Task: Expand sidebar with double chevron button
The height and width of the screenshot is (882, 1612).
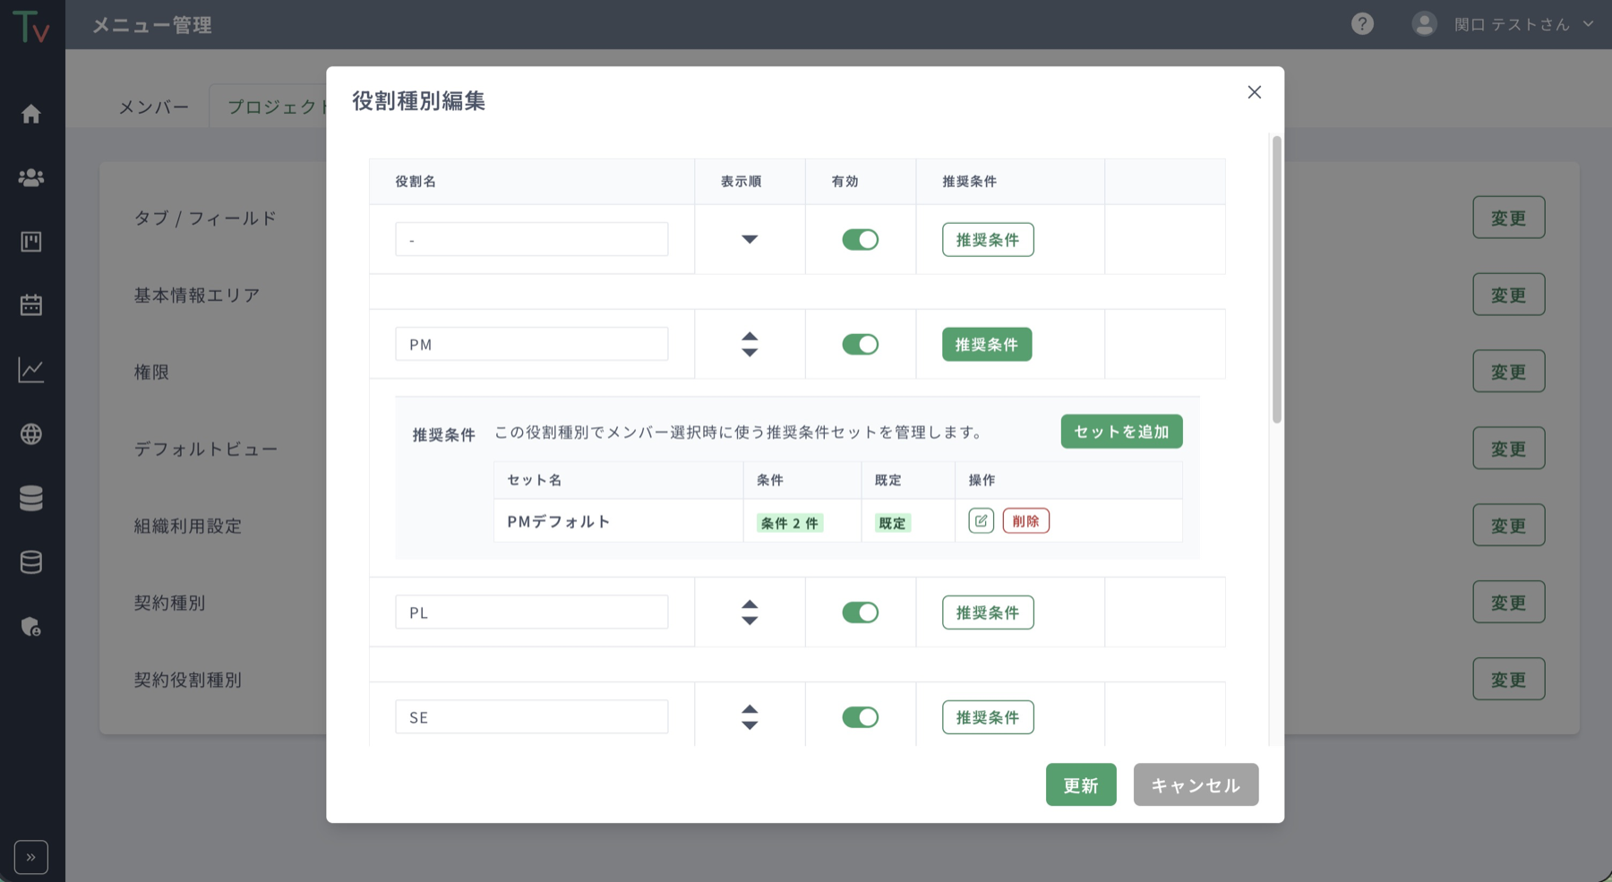Action: tap(31, 857)
